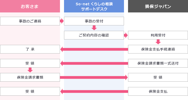Click the お客さま column header

tap(30, 6)
